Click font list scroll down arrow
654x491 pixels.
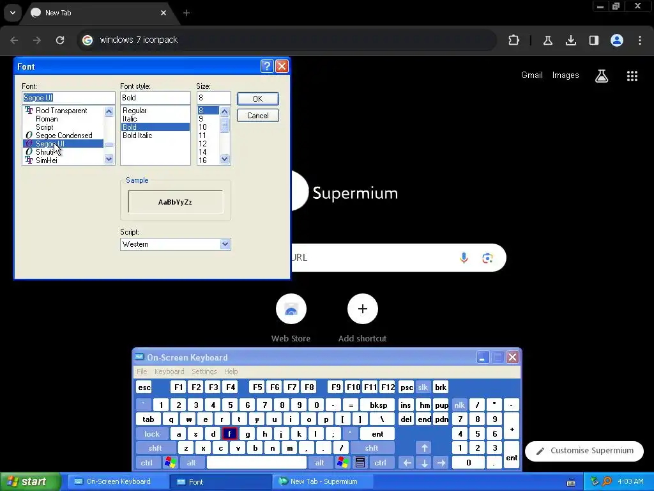tap(109, 159)
